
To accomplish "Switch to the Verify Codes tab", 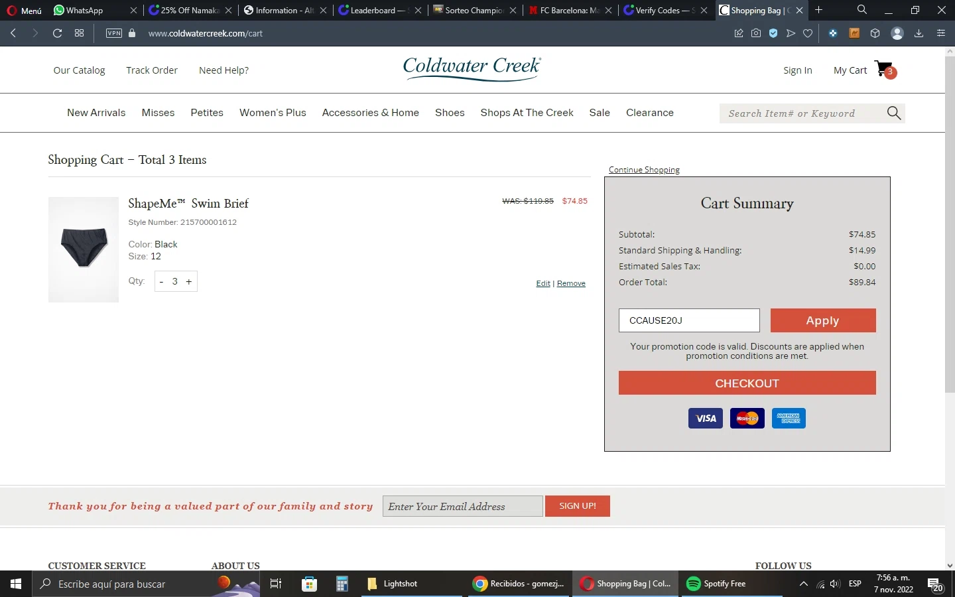I will pyautogui.click(x=664, y=10).
